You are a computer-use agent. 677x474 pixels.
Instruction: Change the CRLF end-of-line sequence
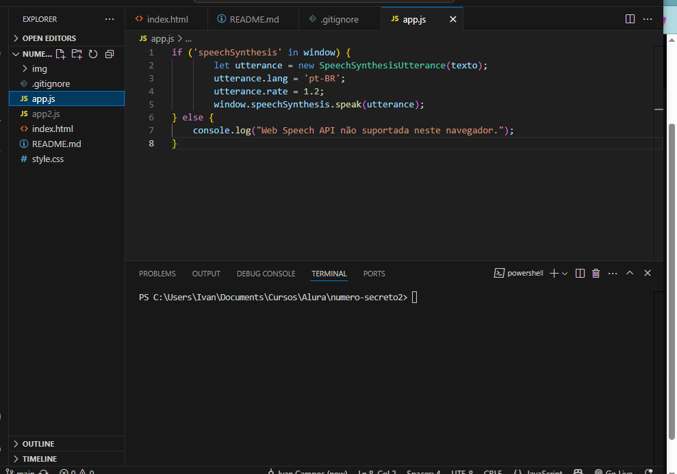point(493,472)
